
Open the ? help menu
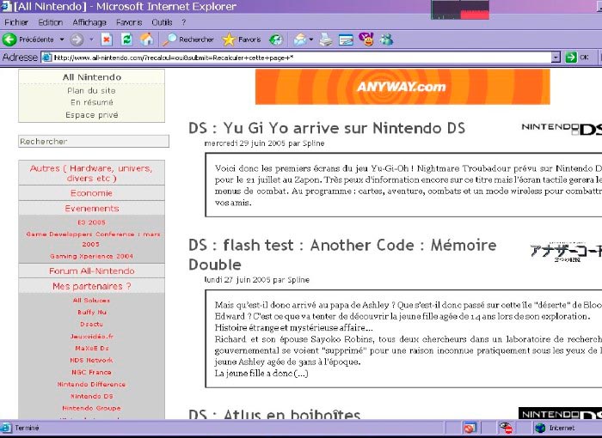(x=184, y=22)
